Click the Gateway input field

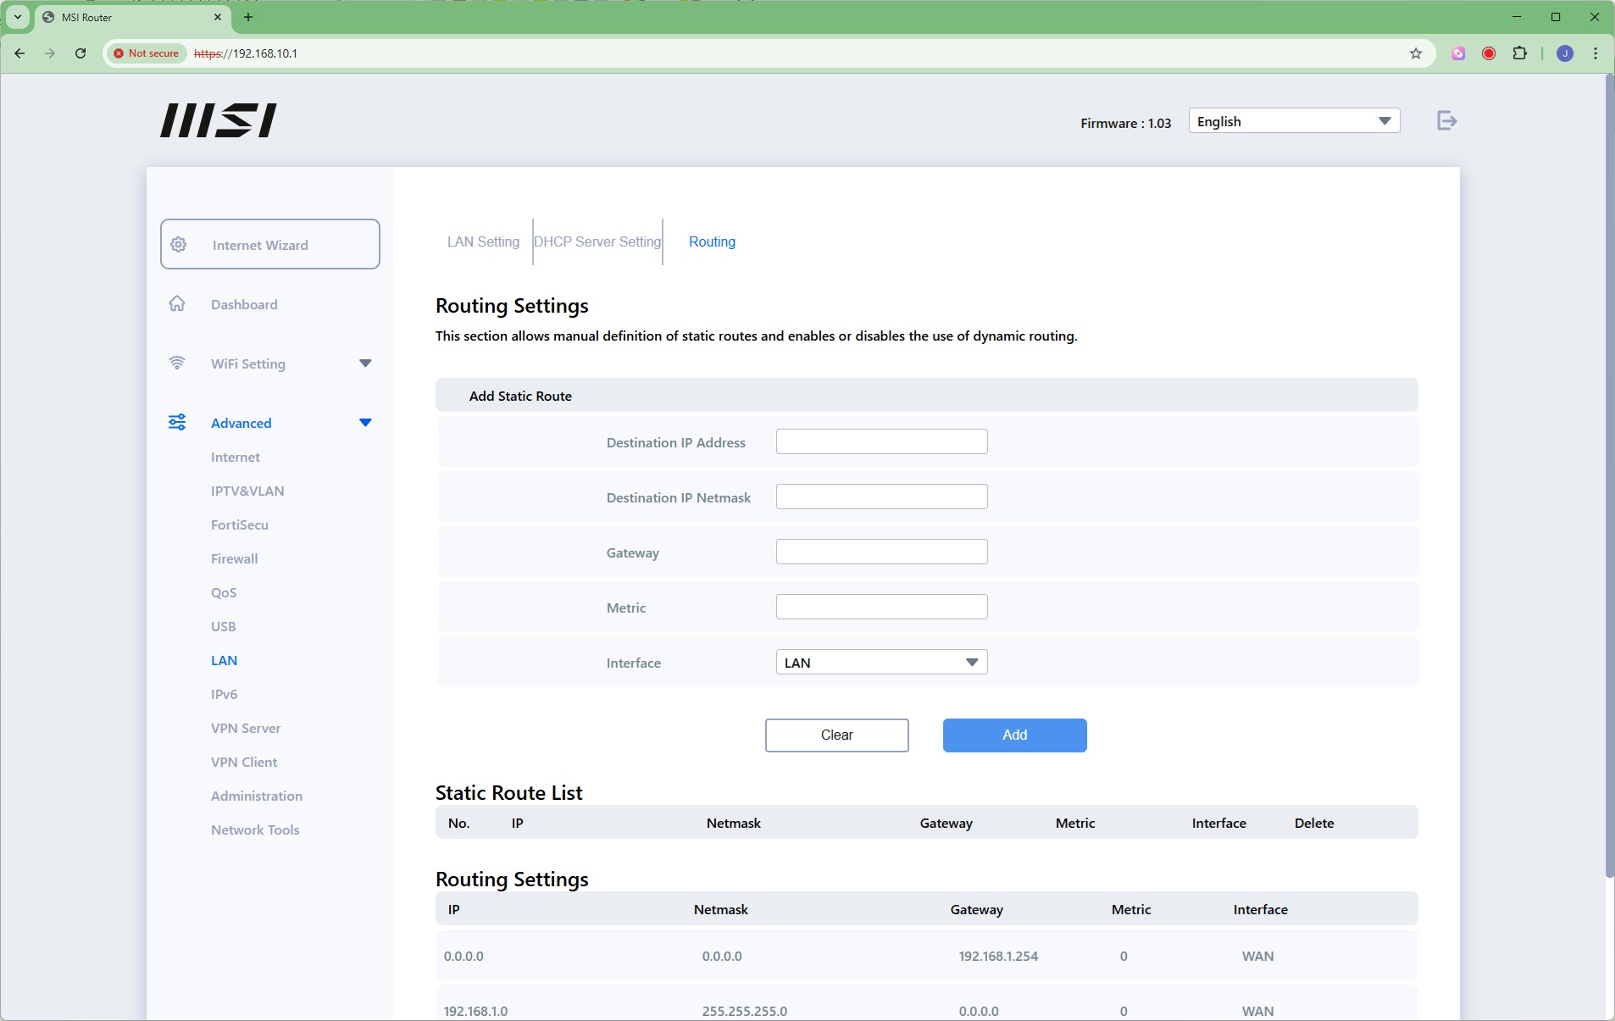(x=881, y=552)
